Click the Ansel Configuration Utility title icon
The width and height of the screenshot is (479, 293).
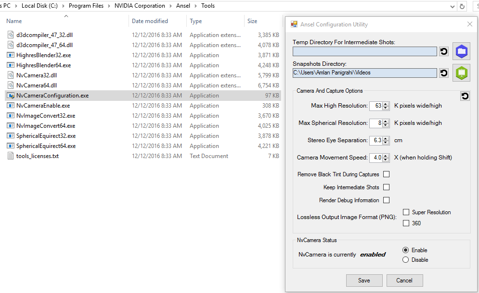point(294,24)
